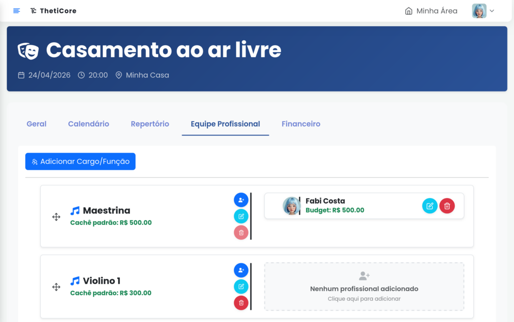This screenshot has height=322, width=514.
Task: Open the user avatar menu
Action: [479, 11]
